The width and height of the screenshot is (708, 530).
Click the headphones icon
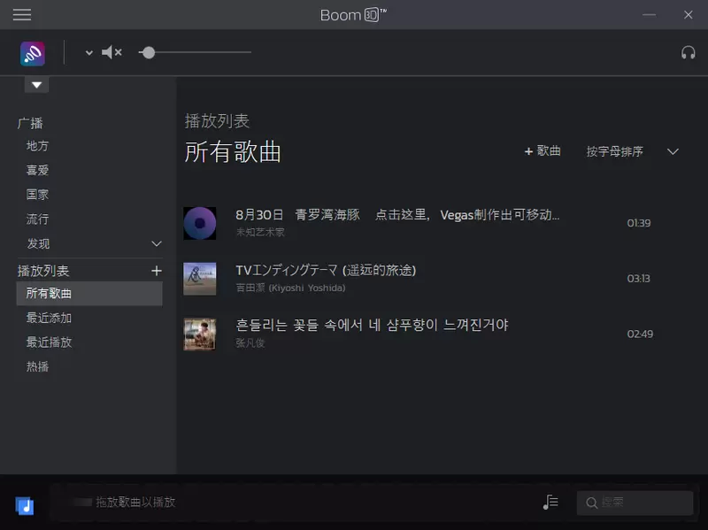click(x=689, y=53)
